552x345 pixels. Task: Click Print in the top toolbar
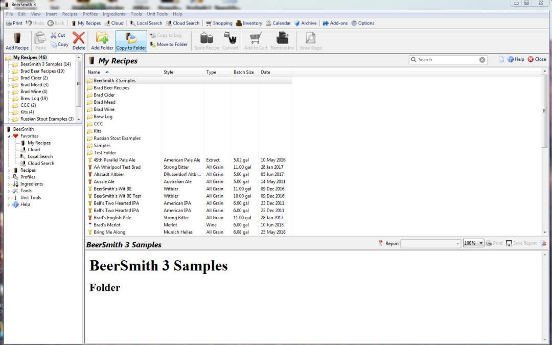[x=14, y=23]
